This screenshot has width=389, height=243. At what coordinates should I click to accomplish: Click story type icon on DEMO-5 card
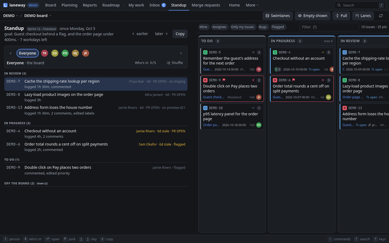205,52
